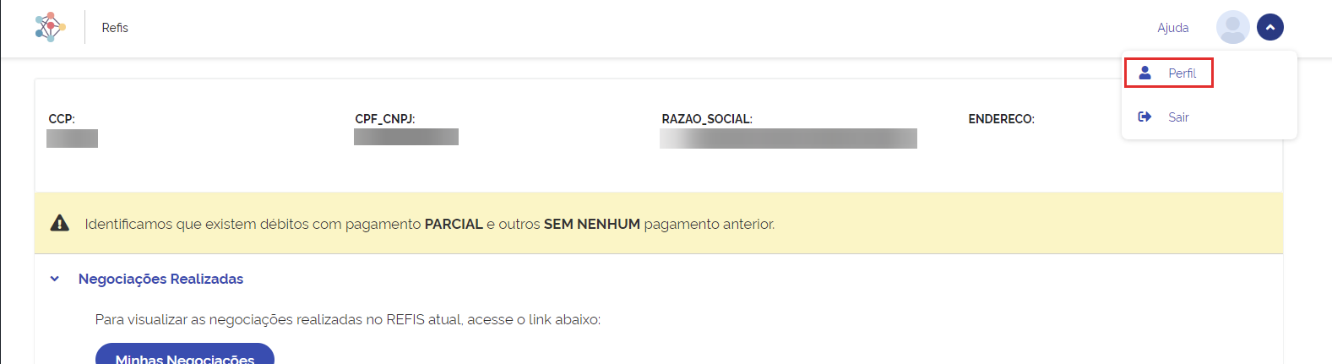This screenshot has height=364, width=1332.
Task: Click the yellow partial payment alert banner
Action: [x=659, y=223]
